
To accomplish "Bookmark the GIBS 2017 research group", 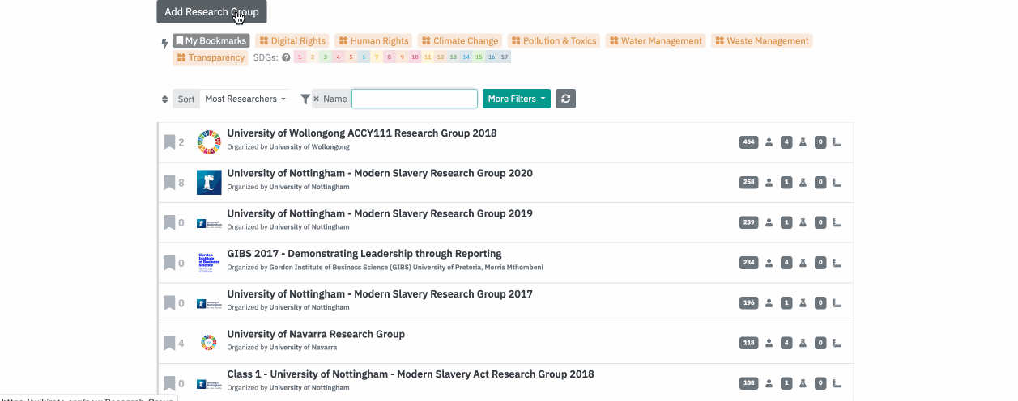I will coord(169,263).
